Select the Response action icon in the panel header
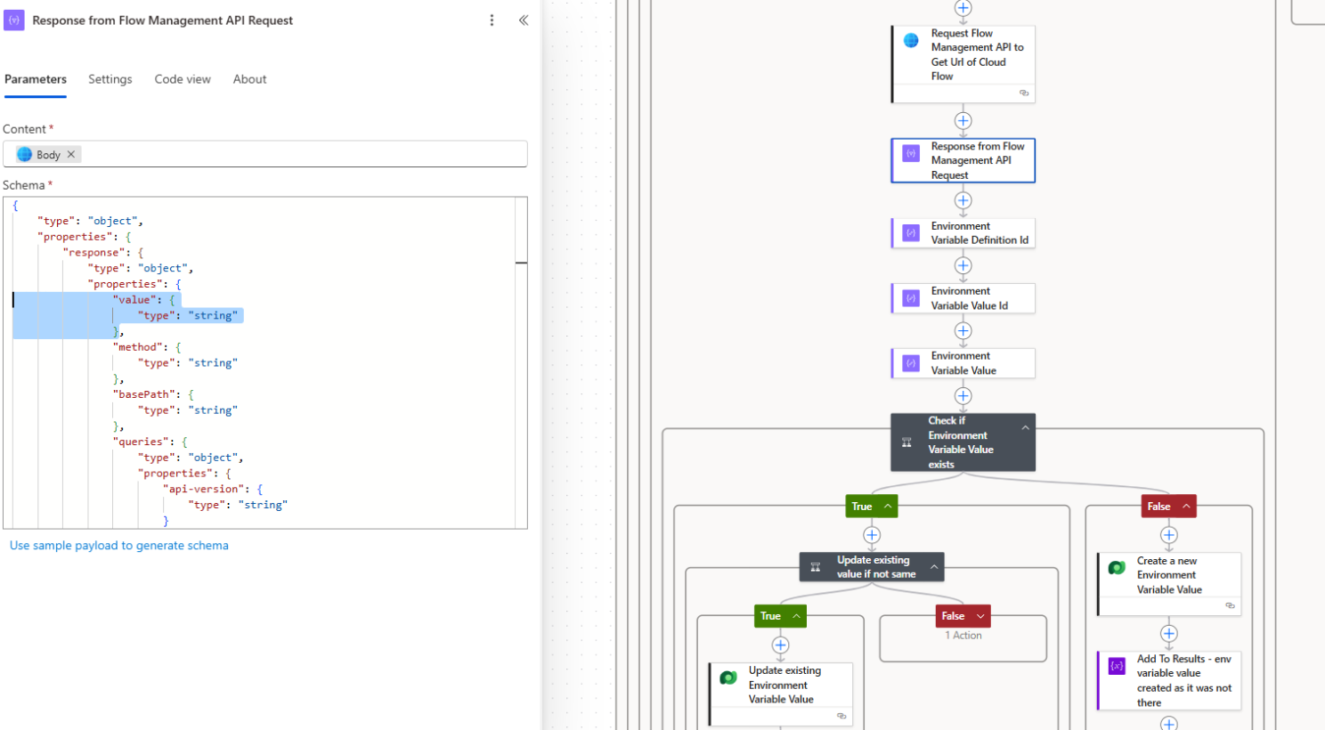1325x730 pixels. point(12,20)
